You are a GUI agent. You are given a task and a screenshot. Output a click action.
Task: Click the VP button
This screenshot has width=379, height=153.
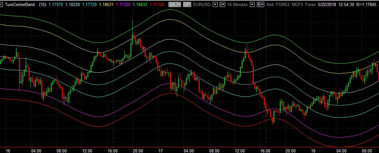(187, 4)
